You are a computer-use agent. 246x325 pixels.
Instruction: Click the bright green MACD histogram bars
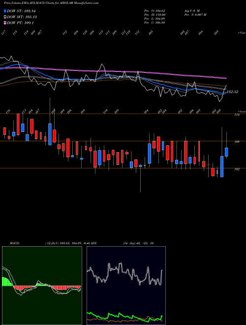(6, 282)
